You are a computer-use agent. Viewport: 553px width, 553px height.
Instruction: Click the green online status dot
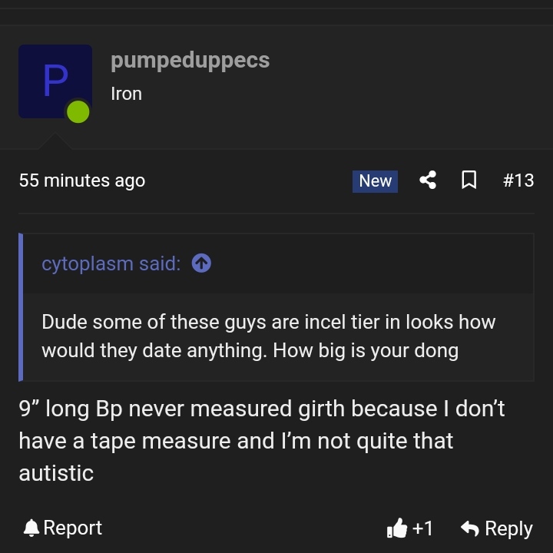click(78, 112)
